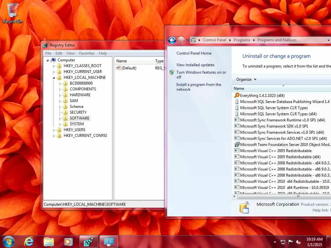Expand the SOFTWARE key

coord(60,118)
